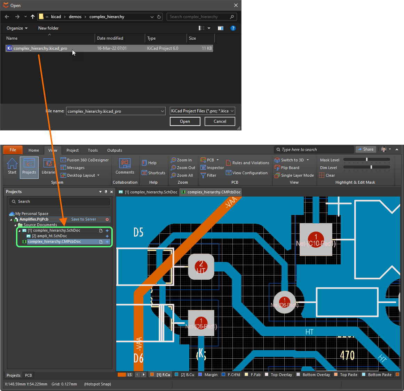Screen dimensions: 404x391
Task: Expand the Desktop Layout dropdown
Action: pos(98,175)
